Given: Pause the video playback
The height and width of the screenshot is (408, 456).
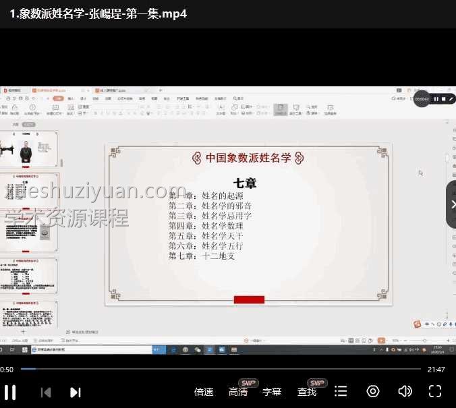Looking at the screenshot, I should pos(10,392).
